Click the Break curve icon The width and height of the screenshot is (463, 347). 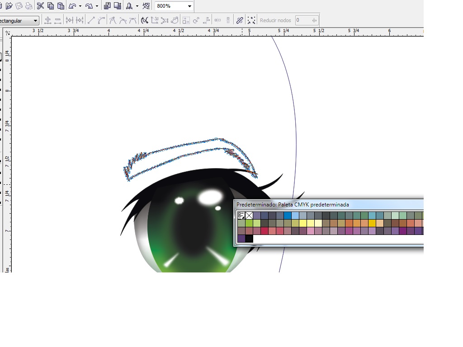click(x=80, y=20)
